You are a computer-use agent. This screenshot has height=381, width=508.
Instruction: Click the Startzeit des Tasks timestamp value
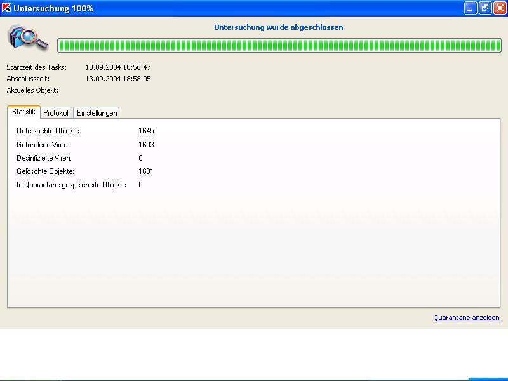click(118, 67)
